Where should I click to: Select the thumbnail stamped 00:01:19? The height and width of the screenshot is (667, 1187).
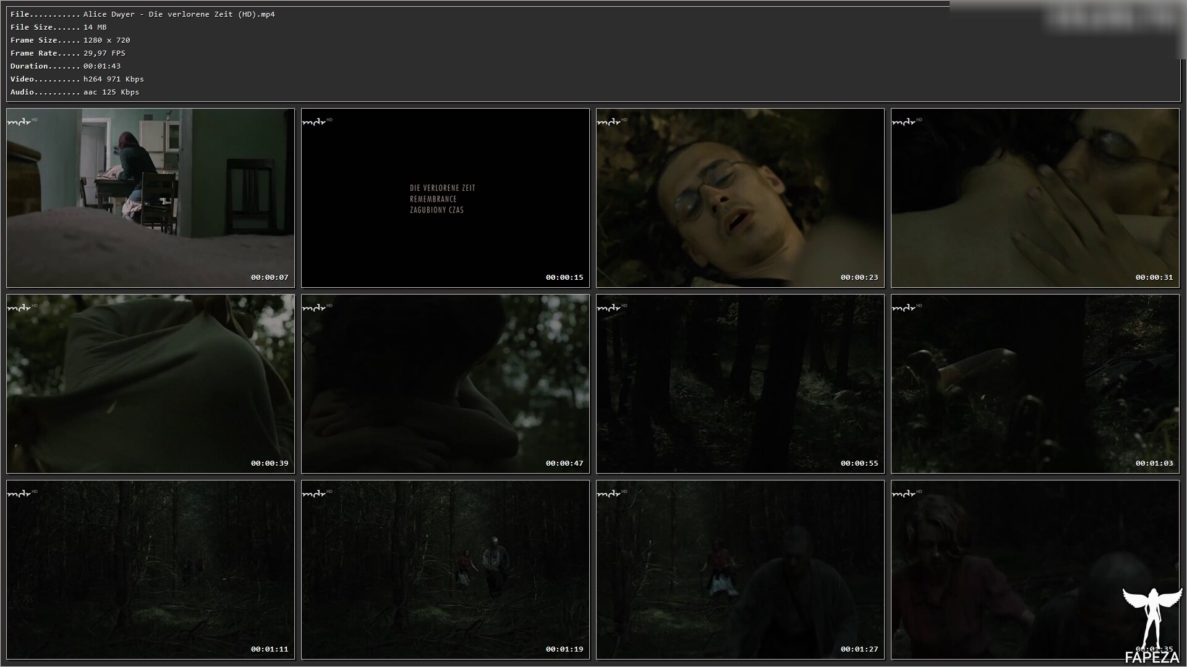click(x=445, y=569)
